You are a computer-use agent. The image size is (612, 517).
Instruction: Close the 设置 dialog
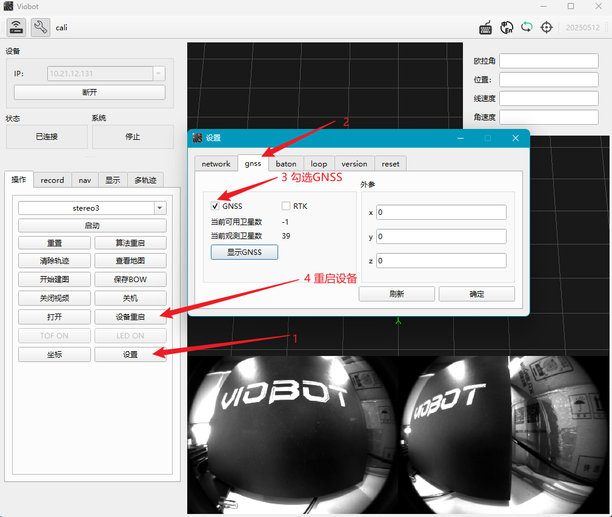tap(516, 138)
